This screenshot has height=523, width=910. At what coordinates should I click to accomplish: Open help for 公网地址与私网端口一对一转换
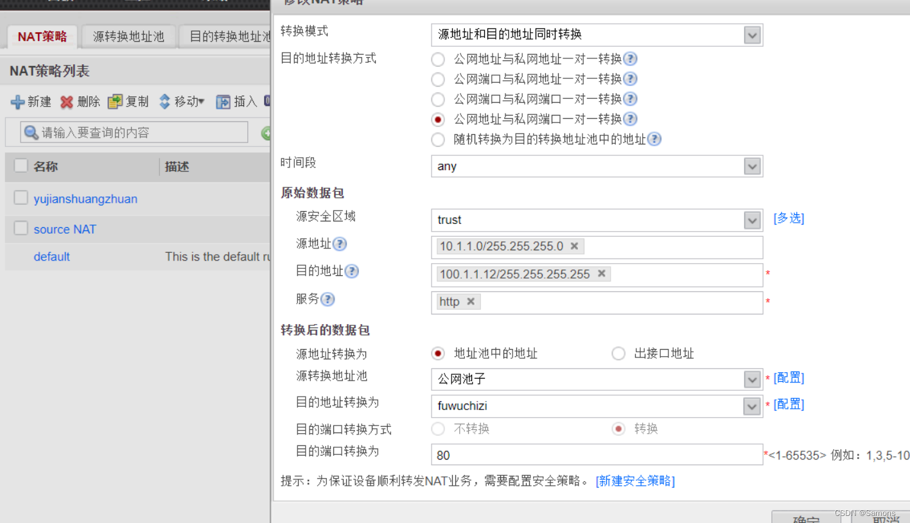[631, 119]
